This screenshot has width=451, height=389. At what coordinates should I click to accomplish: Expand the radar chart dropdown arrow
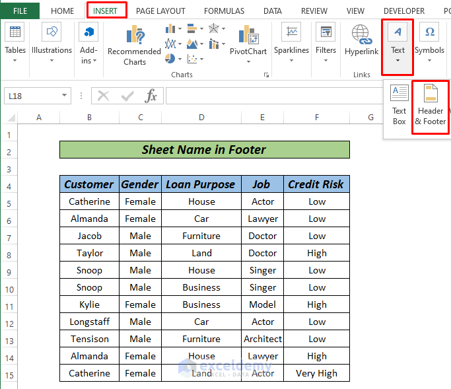[x=223, y=29]
